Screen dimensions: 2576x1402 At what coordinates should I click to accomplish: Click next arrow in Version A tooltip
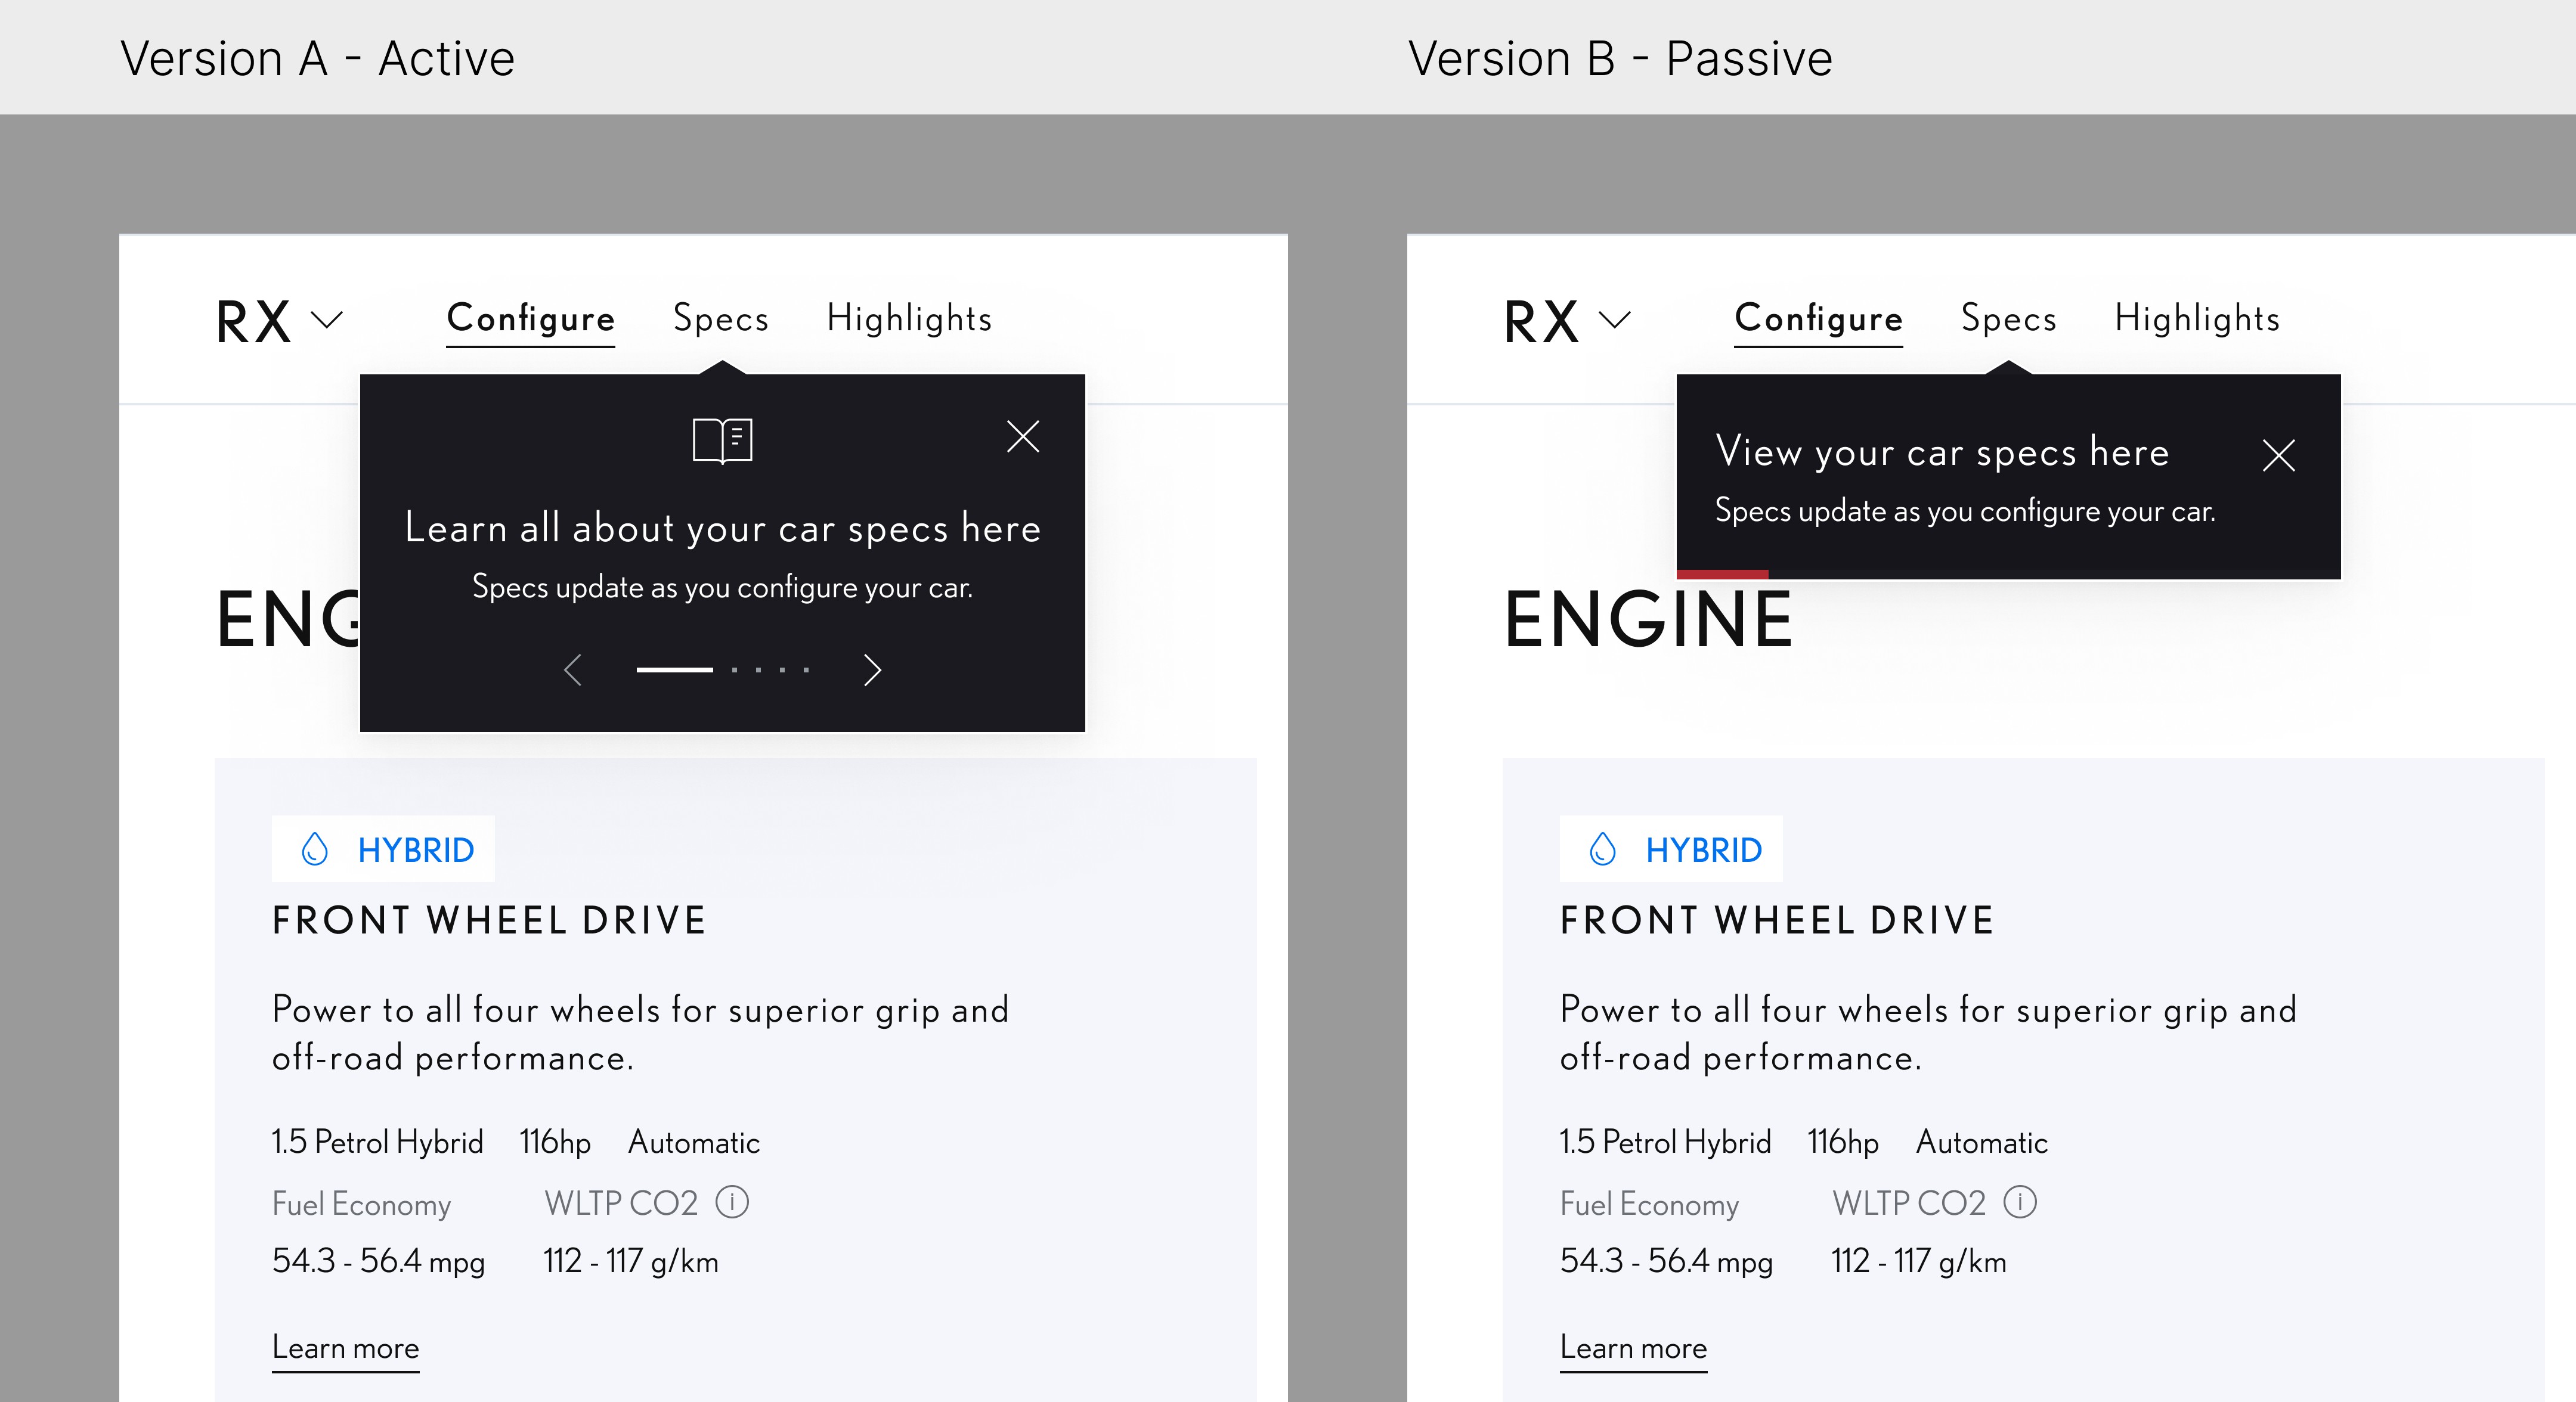coord(872,670)
